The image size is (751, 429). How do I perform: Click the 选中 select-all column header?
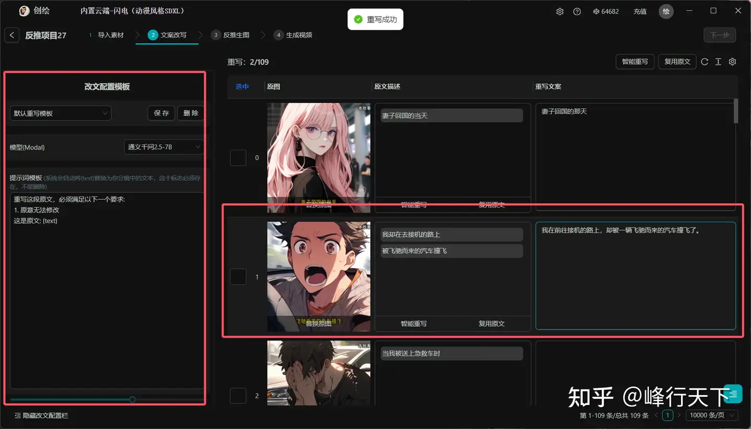coord(243,87)
